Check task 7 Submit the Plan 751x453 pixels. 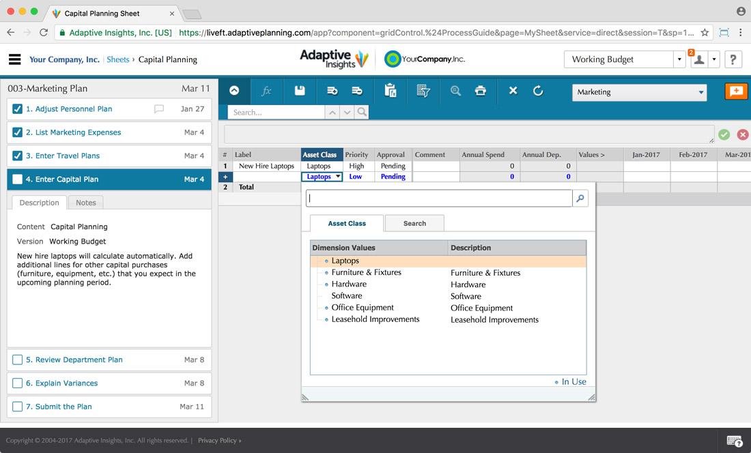[x=17, y=407]
